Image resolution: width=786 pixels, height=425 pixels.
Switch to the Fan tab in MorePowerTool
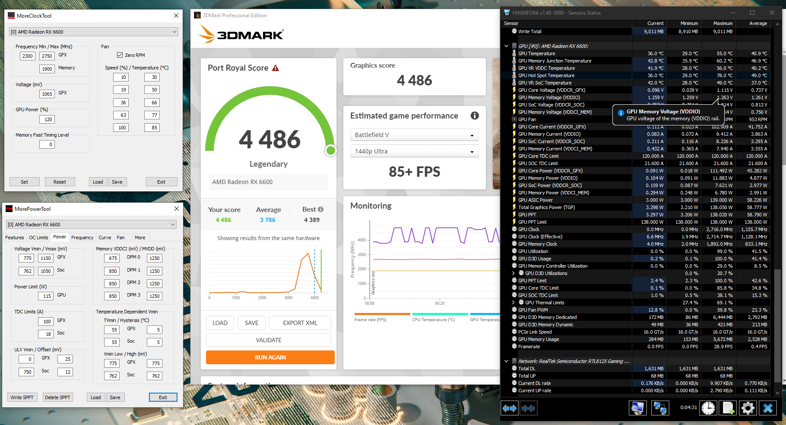click(x=121, y=237)
